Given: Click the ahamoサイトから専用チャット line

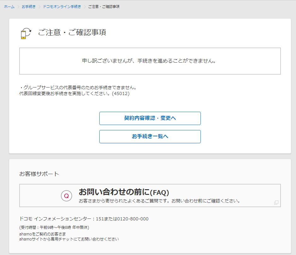Looking at the screenshot, I should coord(69,239).
